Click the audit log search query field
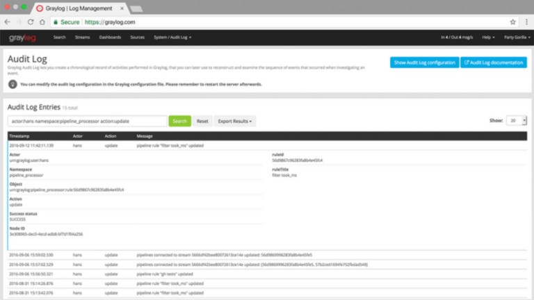 pyautogui.click(x=87, y=121)
